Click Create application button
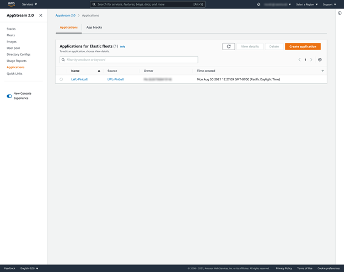This screenshot has height=272, width=344. tap(303, 46)
